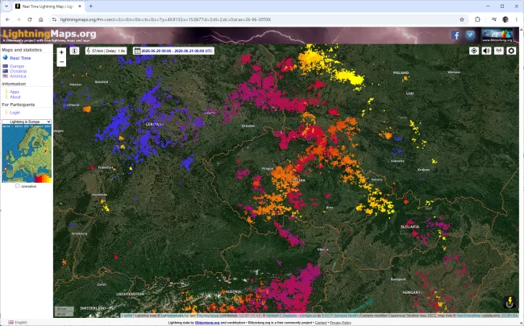Open the Blitzortung.org banner thumbnail

[497, 35]
